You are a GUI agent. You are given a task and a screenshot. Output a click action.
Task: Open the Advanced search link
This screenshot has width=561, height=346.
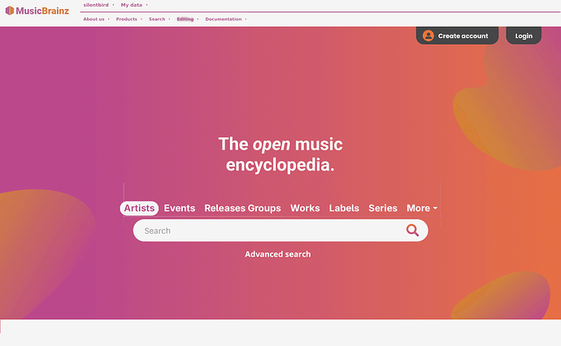(277, 254)
